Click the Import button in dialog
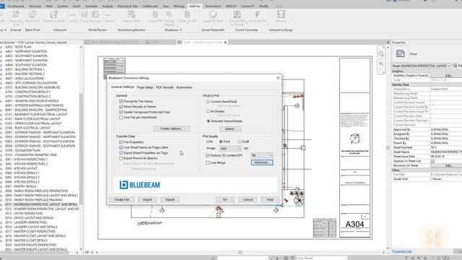Screen dimensions: 462x260 [147, 199]
